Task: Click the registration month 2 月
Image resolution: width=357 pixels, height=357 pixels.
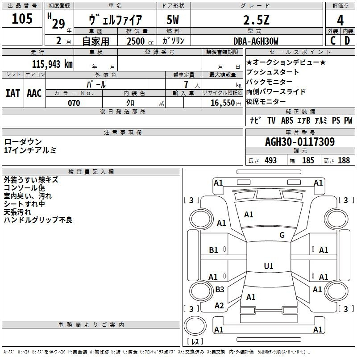Action: tap(63, 41)
